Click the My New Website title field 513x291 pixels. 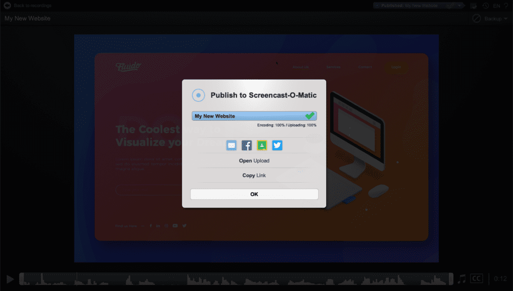tap(28, 19)
